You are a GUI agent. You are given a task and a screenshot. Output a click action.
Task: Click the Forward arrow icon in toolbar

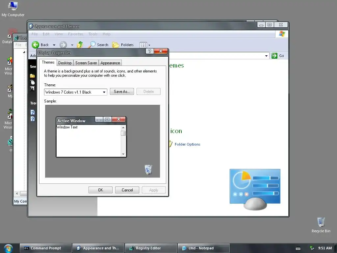[63, 45]
